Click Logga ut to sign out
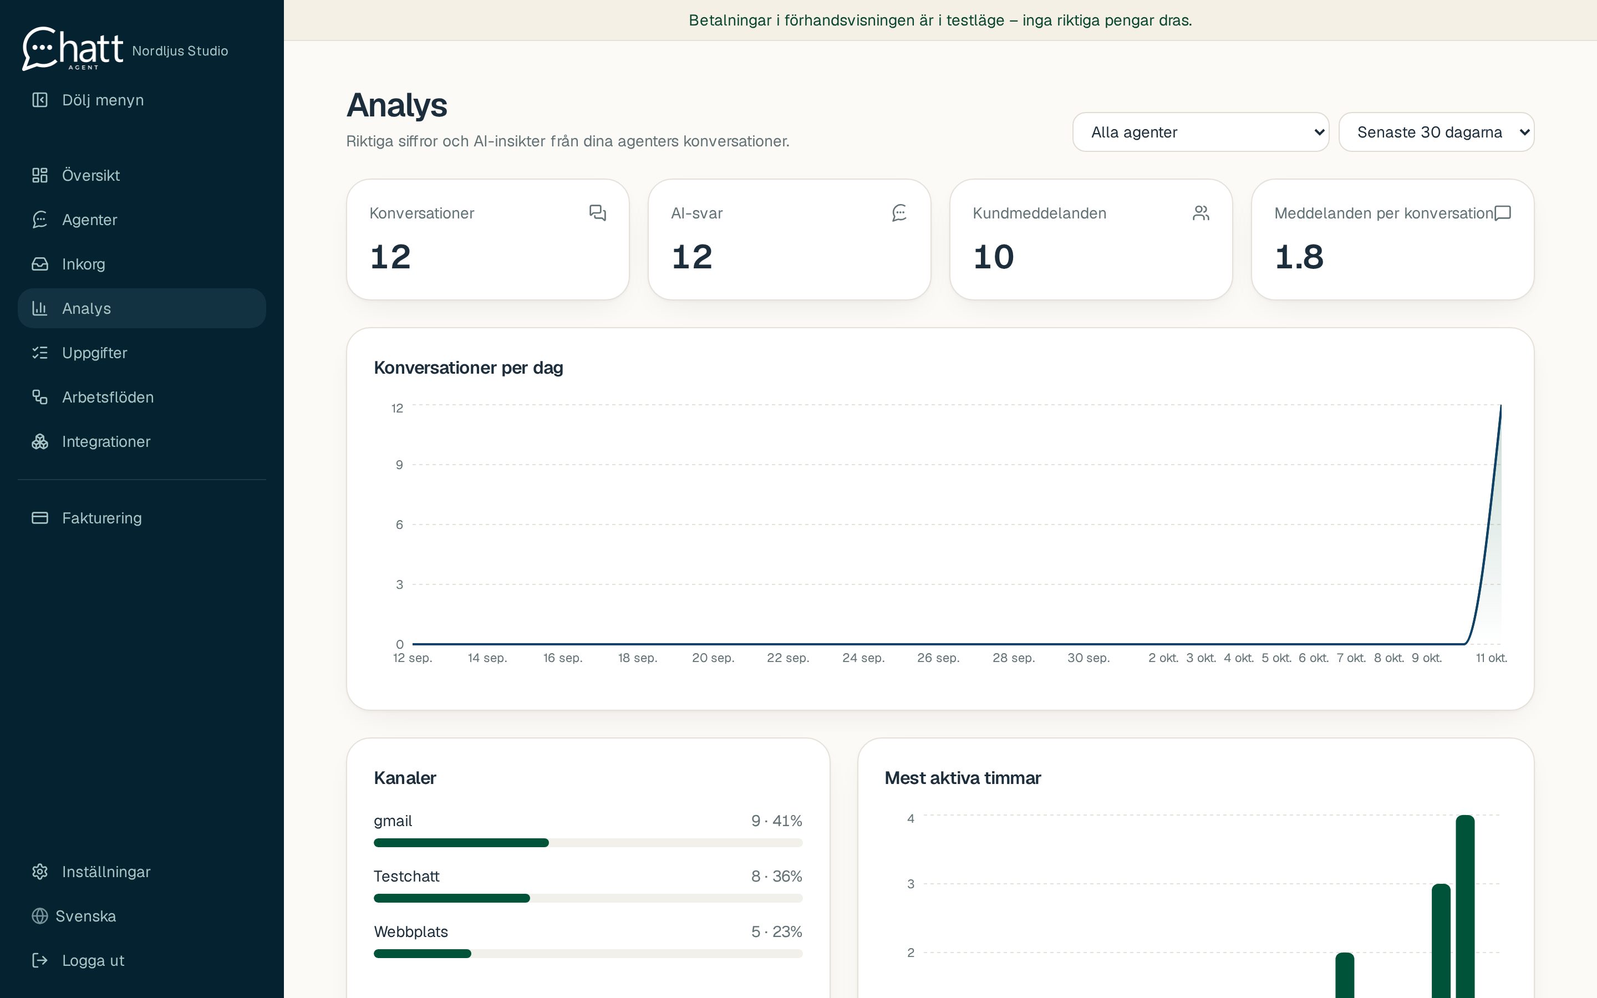This screenshot has width=1597, height=998. tap(142, 960)
